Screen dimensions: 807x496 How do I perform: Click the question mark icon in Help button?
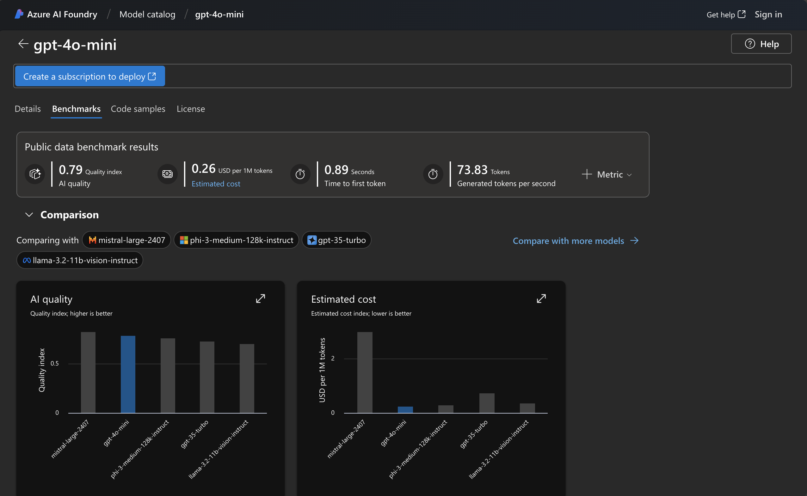(750, 44)
